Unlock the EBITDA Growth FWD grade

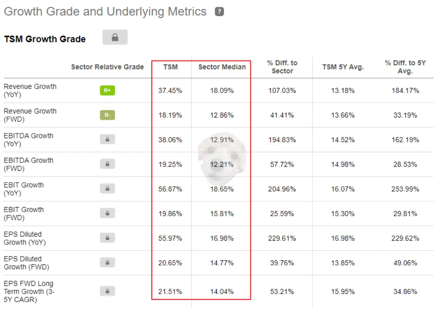tap(108, 164)
